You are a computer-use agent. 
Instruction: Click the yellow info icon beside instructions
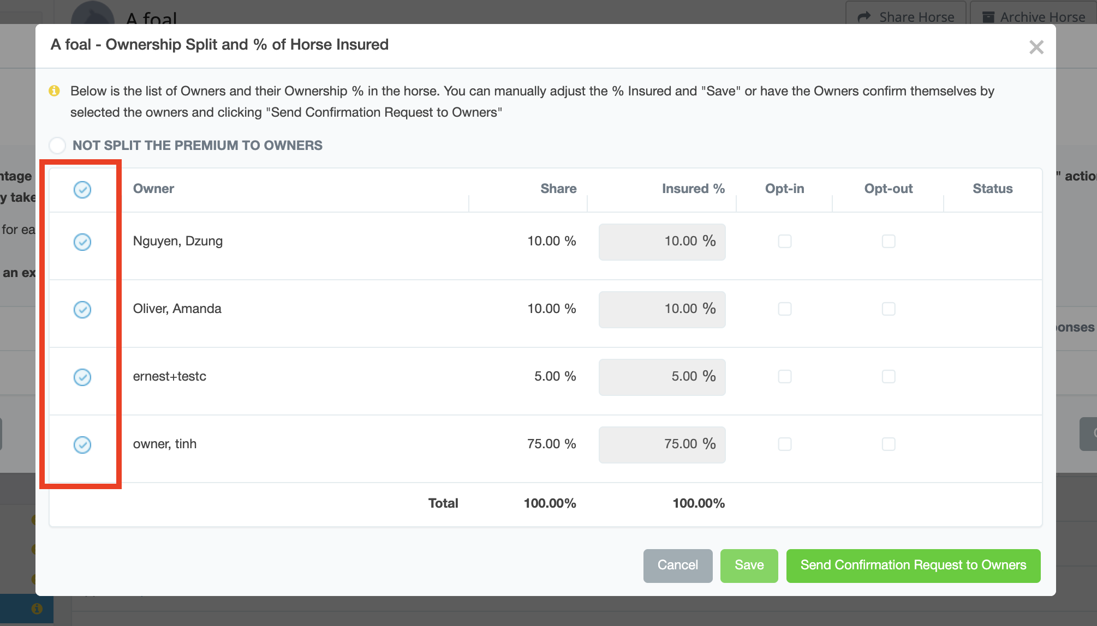click(54, 91)
